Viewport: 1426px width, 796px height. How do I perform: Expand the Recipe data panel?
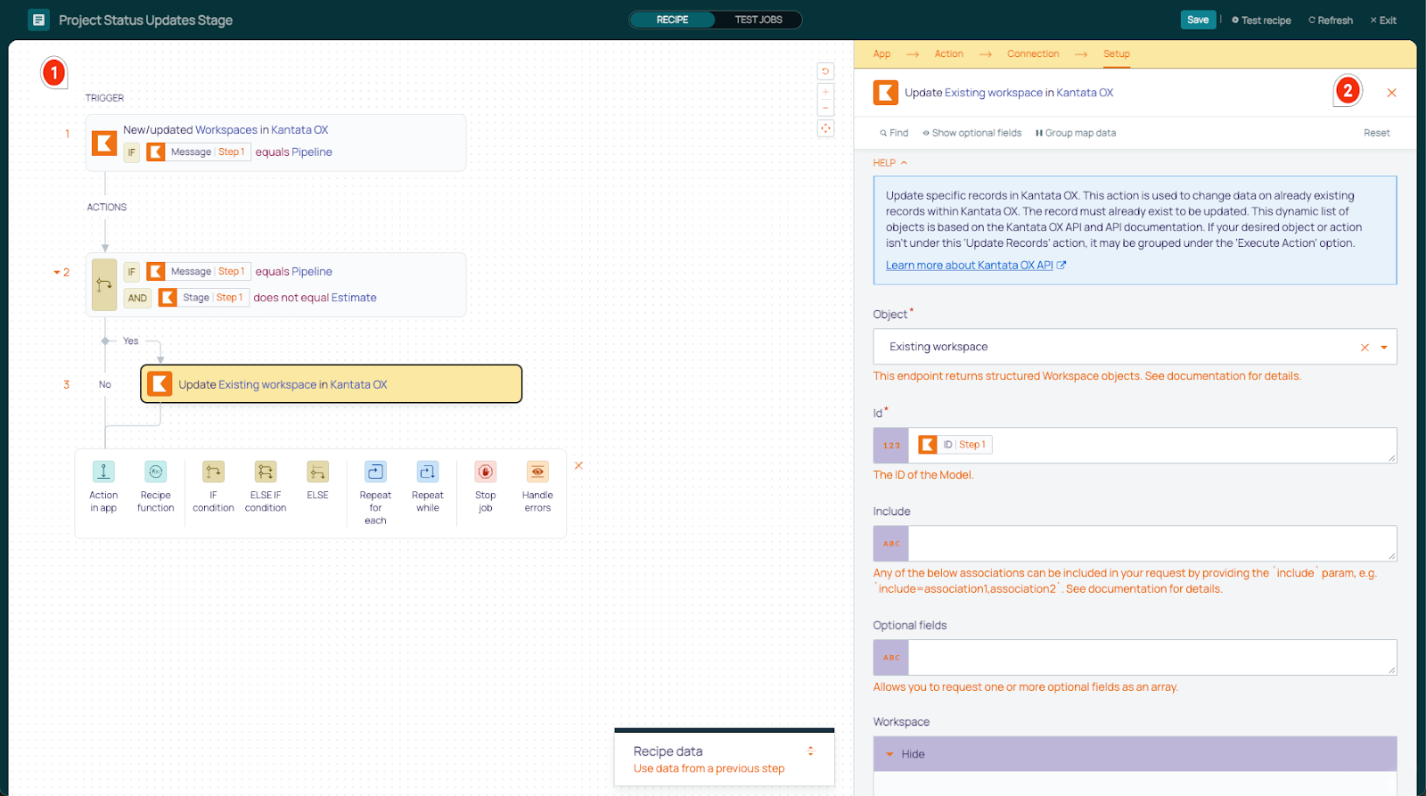click(x=810, y=751)
